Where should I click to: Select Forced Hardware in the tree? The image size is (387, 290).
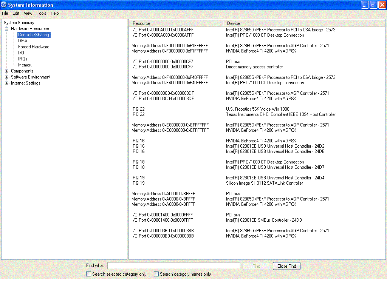[x=34, y=47]
